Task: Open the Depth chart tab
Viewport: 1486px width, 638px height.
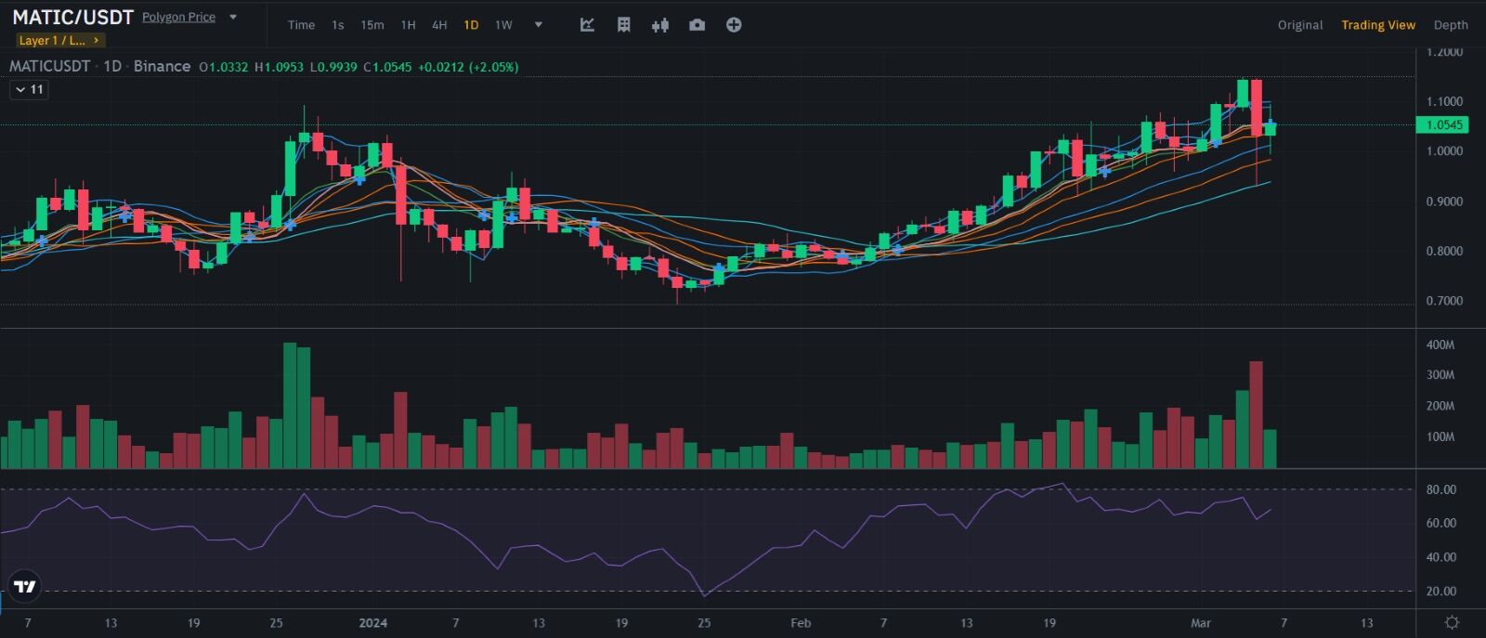Action: click(1451, 25)
